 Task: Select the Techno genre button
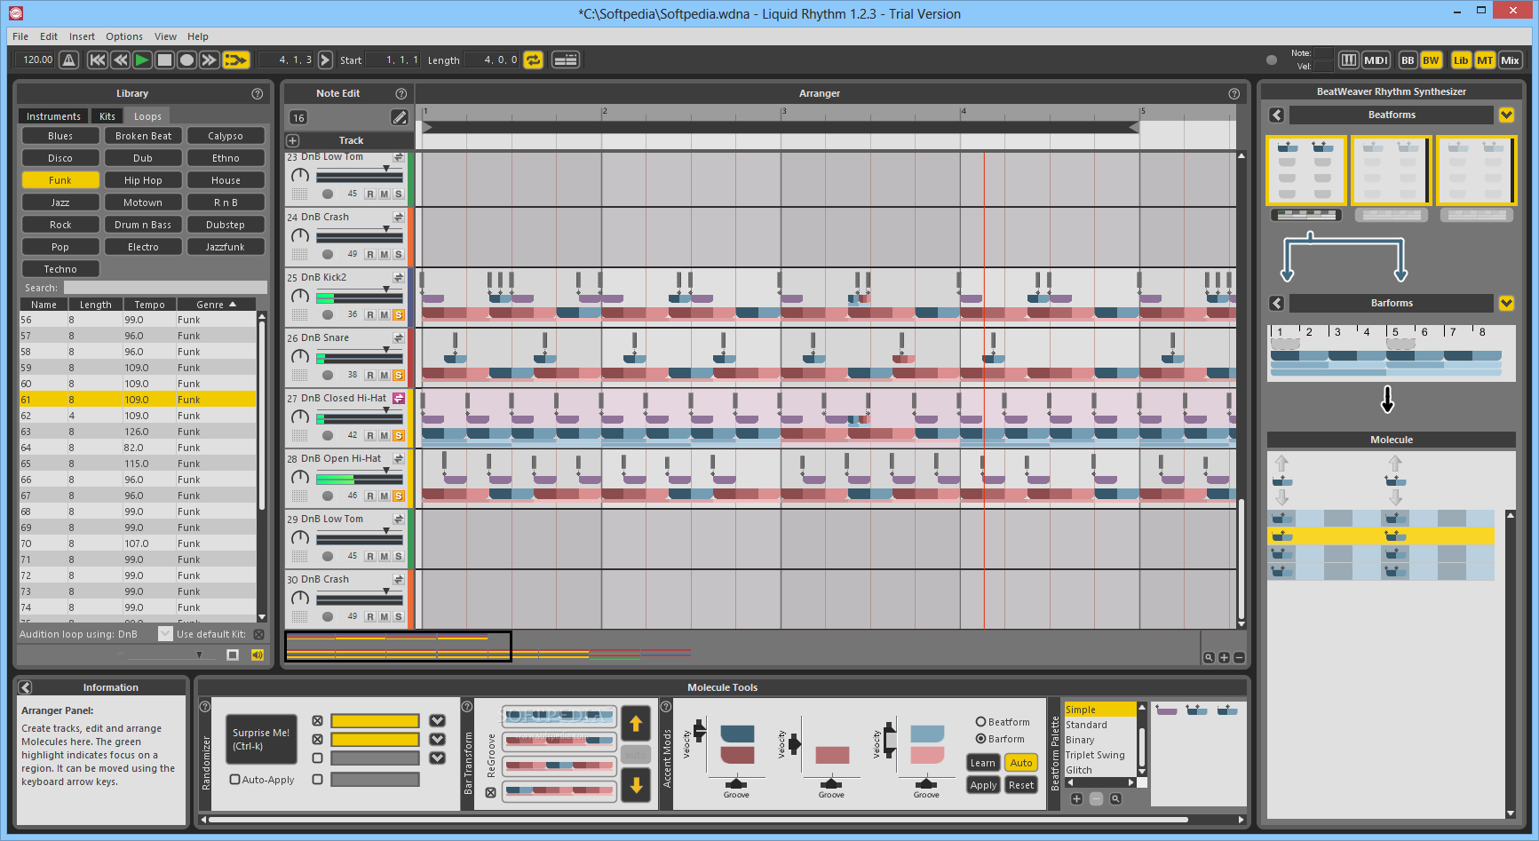(60, 269)
